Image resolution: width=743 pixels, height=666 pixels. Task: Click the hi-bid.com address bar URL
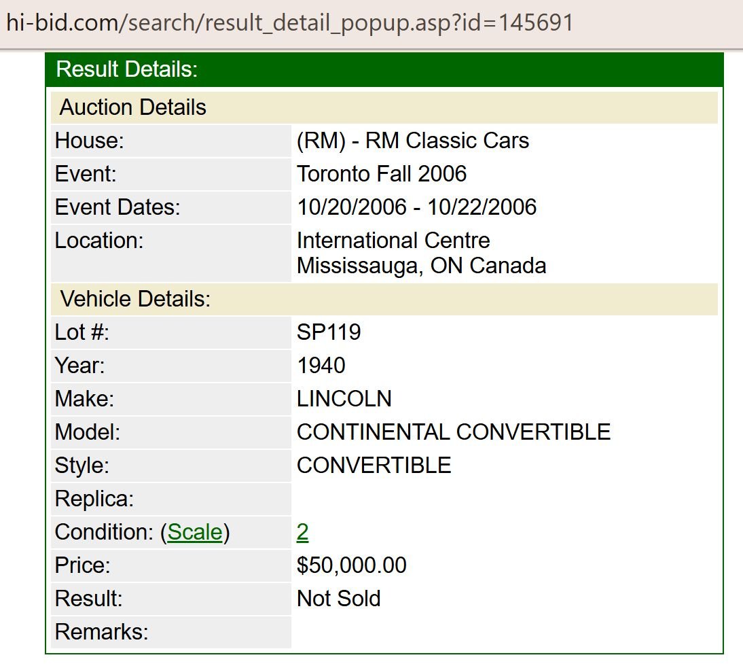tap(289, 22)
